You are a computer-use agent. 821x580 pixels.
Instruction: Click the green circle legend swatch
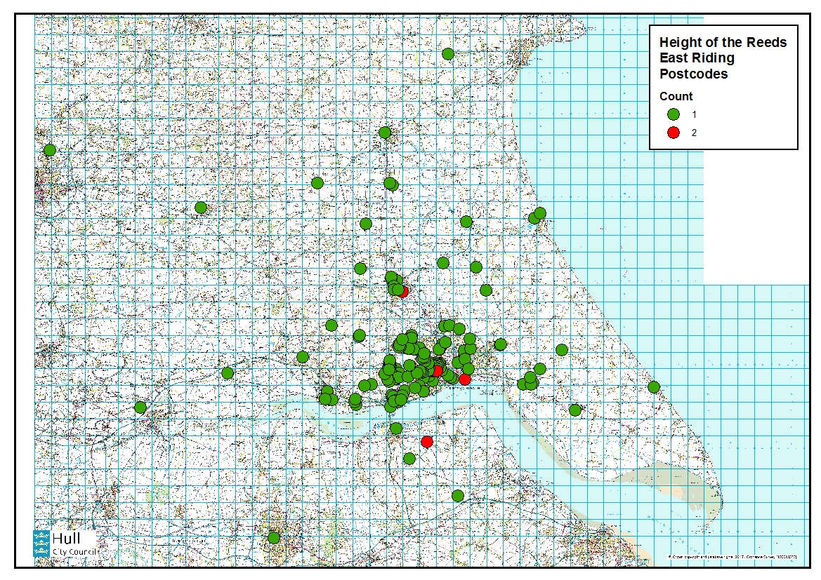point(672,114)
